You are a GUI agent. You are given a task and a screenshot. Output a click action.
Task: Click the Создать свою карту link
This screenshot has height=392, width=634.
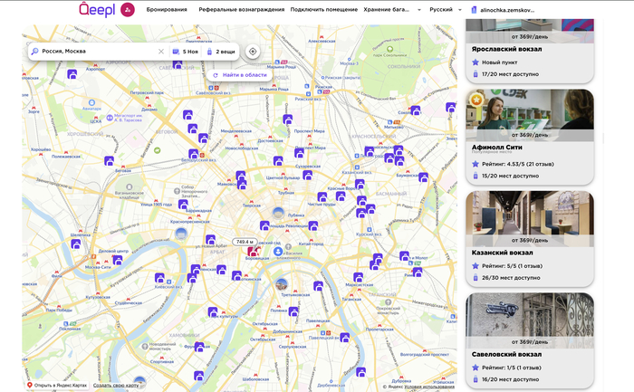(x=114, y=386)
